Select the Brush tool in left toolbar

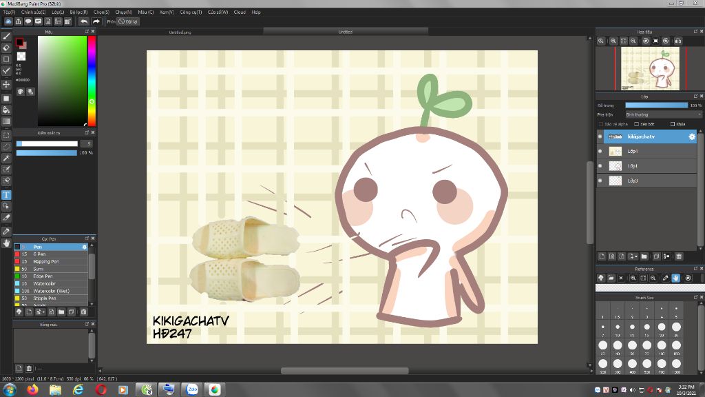6,37
